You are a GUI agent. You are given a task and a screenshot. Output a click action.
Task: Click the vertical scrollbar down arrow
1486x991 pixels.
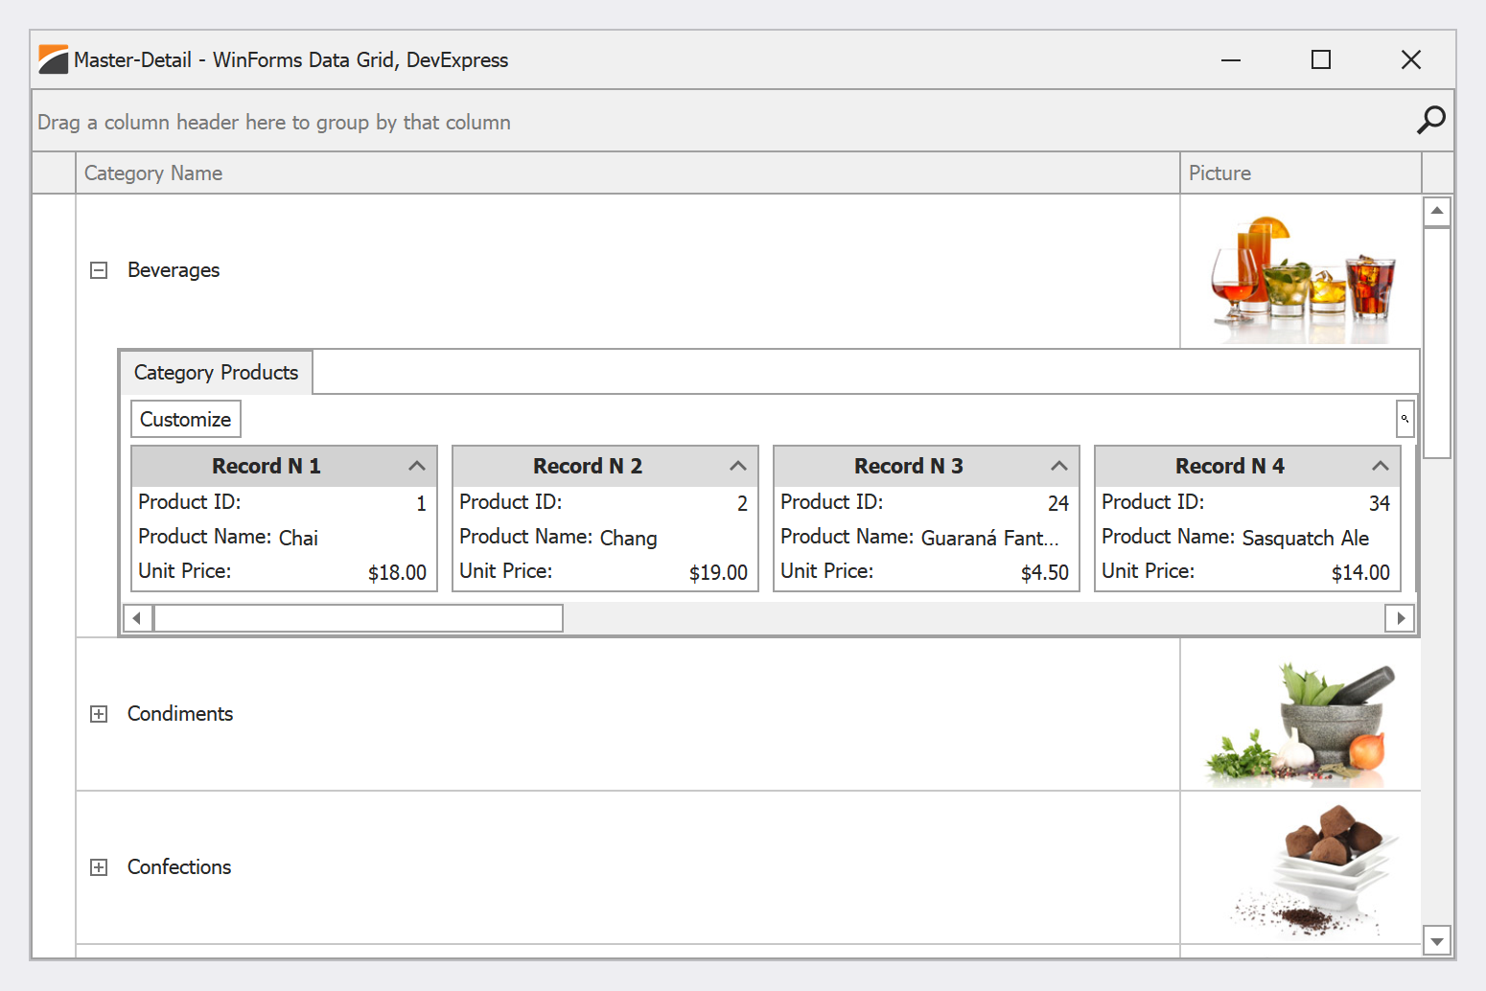[1436, 941]
